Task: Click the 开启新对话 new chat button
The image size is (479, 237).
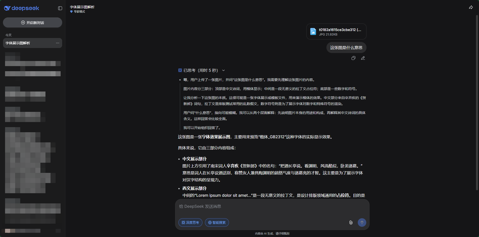Action: pyautogui.click(x=33, y=23)
